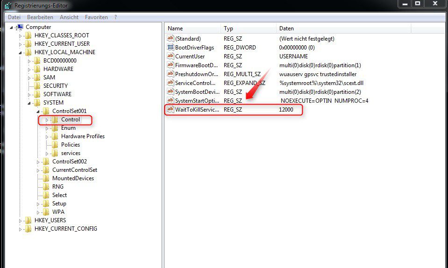Click the NOEXECUTE=OPTIN NUMPROC=4 data
The image size is (448, 268).
(x=325, y=100)
